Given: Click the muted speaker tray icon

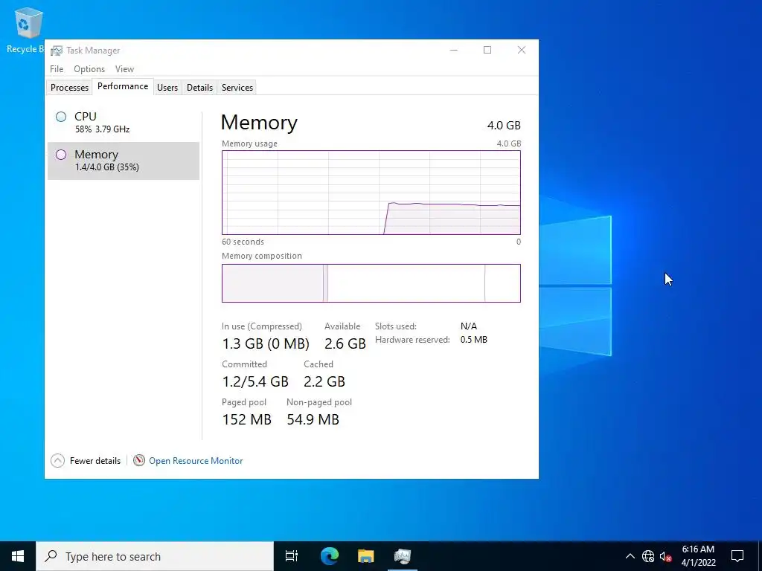Looking at the screenshot, I should [665, 556].
